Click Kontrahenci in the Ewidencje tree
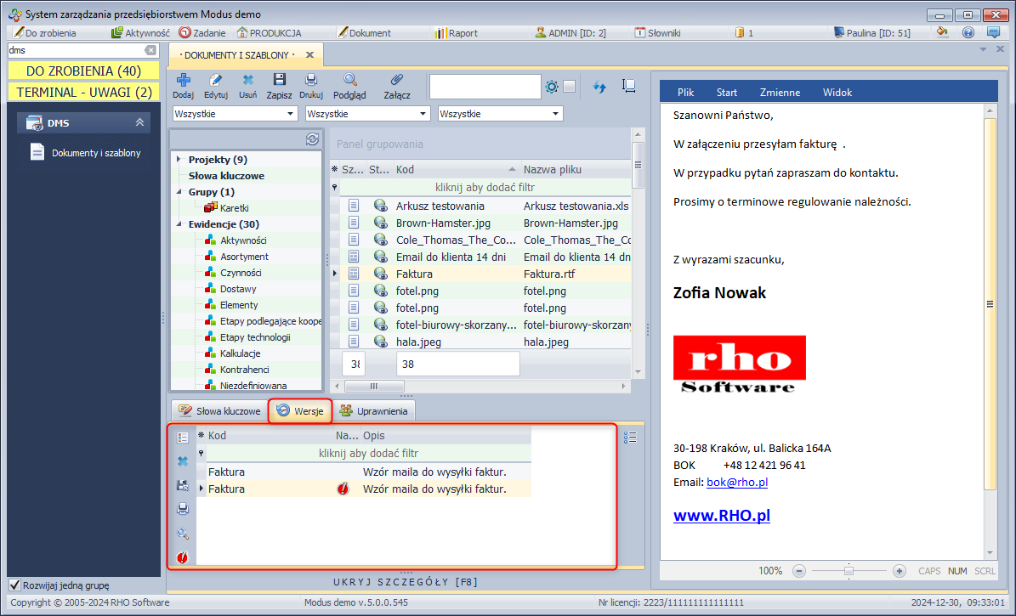Viewport: 1016px width, 616px height. tap(244, 370)
